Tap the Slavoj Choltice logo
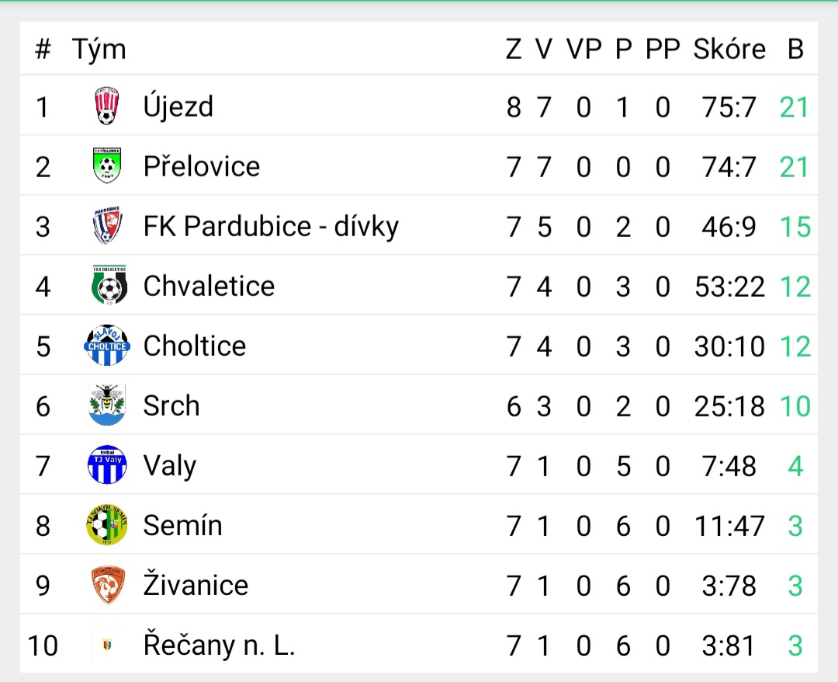Image resolution: width=838 pixels, height=682 pixels. (x=107, y=346)
